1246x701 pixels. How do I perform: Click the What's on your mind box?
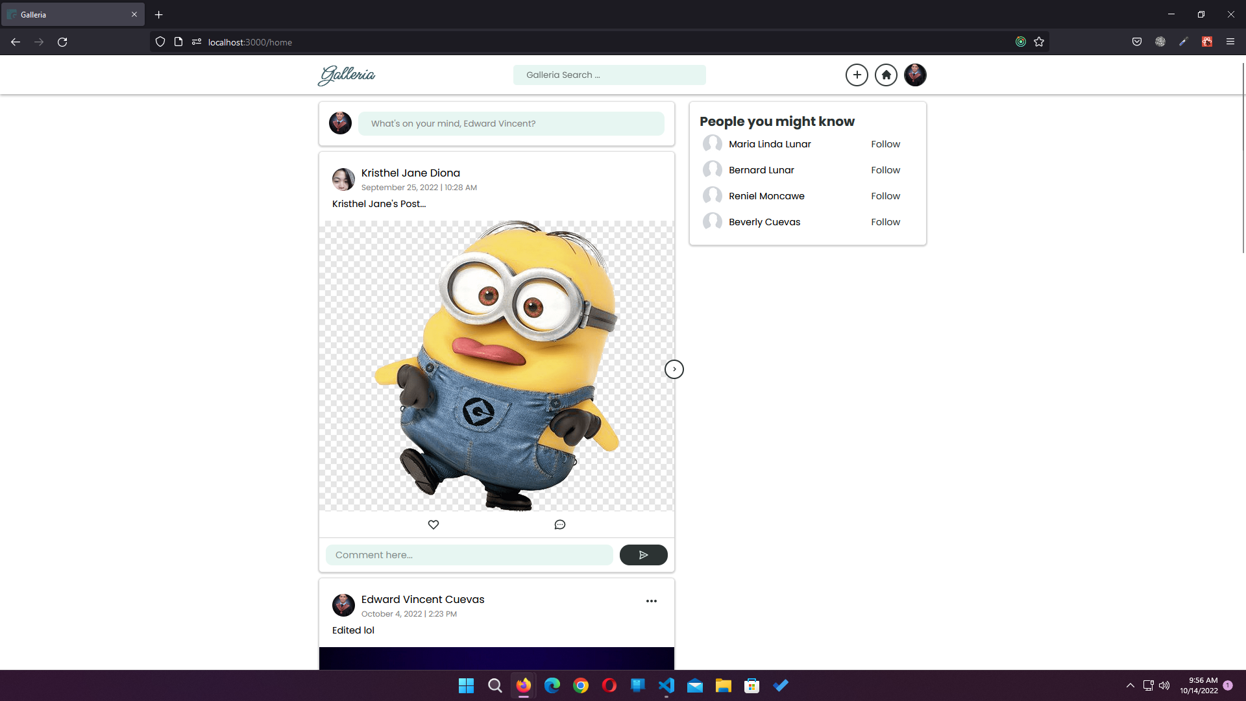click(x=511, y=123)
